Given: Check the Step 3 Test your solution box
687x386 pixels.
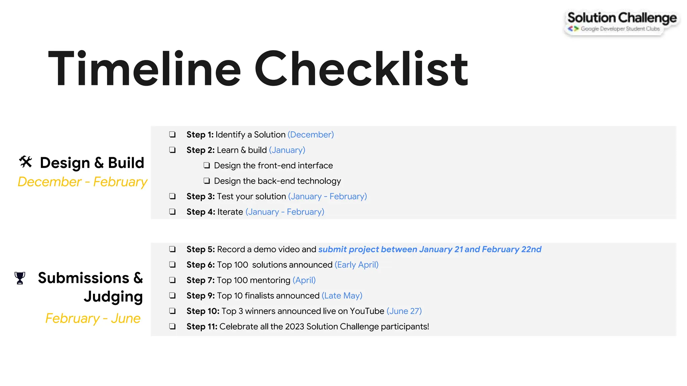Looking at the screenshot, I should point(172,196).
